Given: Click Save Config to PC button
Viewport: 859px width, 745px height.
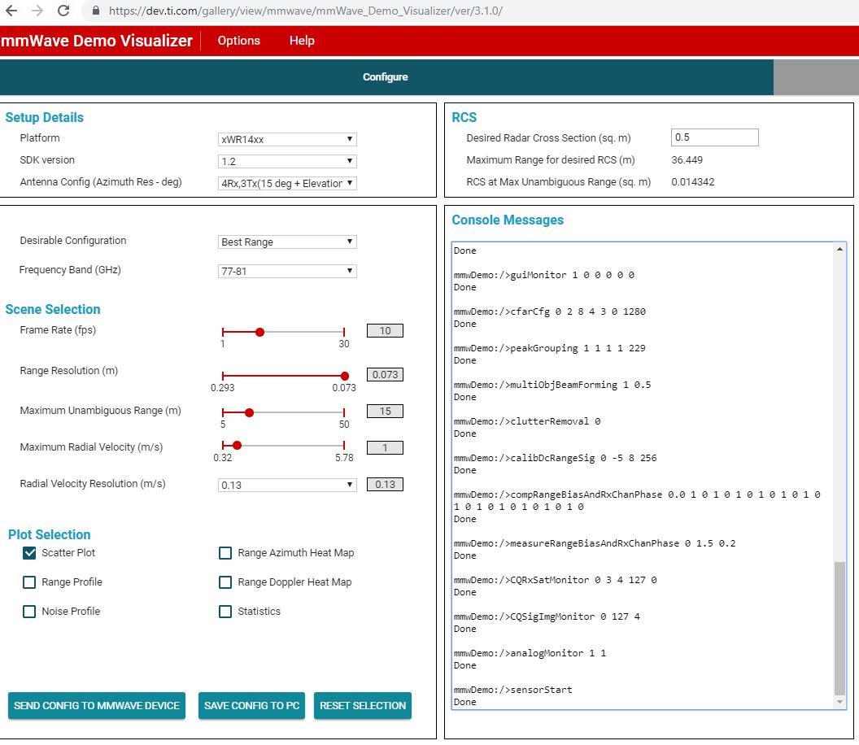Looking at the screenshot, I should [x=251, y=706].
